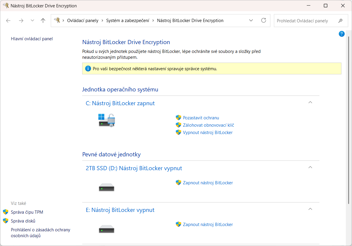The width and height of the screenshot is (352, 246).
Task: Click the search magnifier icon
Action: coord(340,21)
